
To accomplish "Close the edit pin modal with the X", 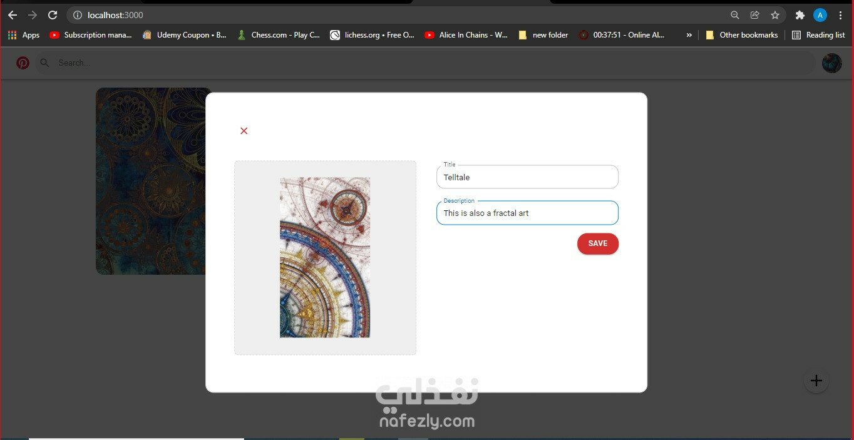I will (x=244, y=130).
